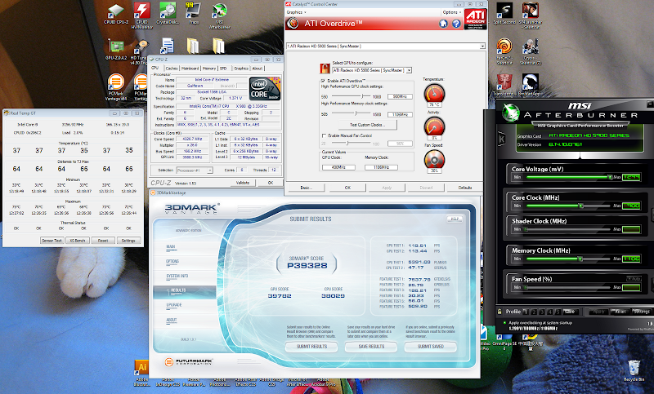Screen dimensions: 654x394
Task: Click the Intel Core i7 logo in CPU-Z
Action: coord(265,89)
